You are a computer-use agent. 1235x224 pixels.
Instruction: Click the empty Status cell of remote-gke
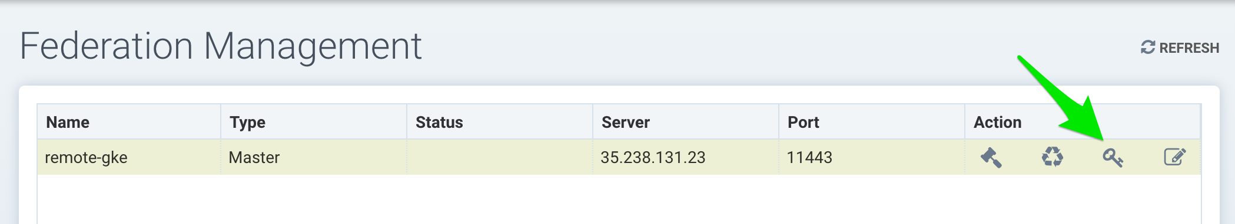(500, 157)
